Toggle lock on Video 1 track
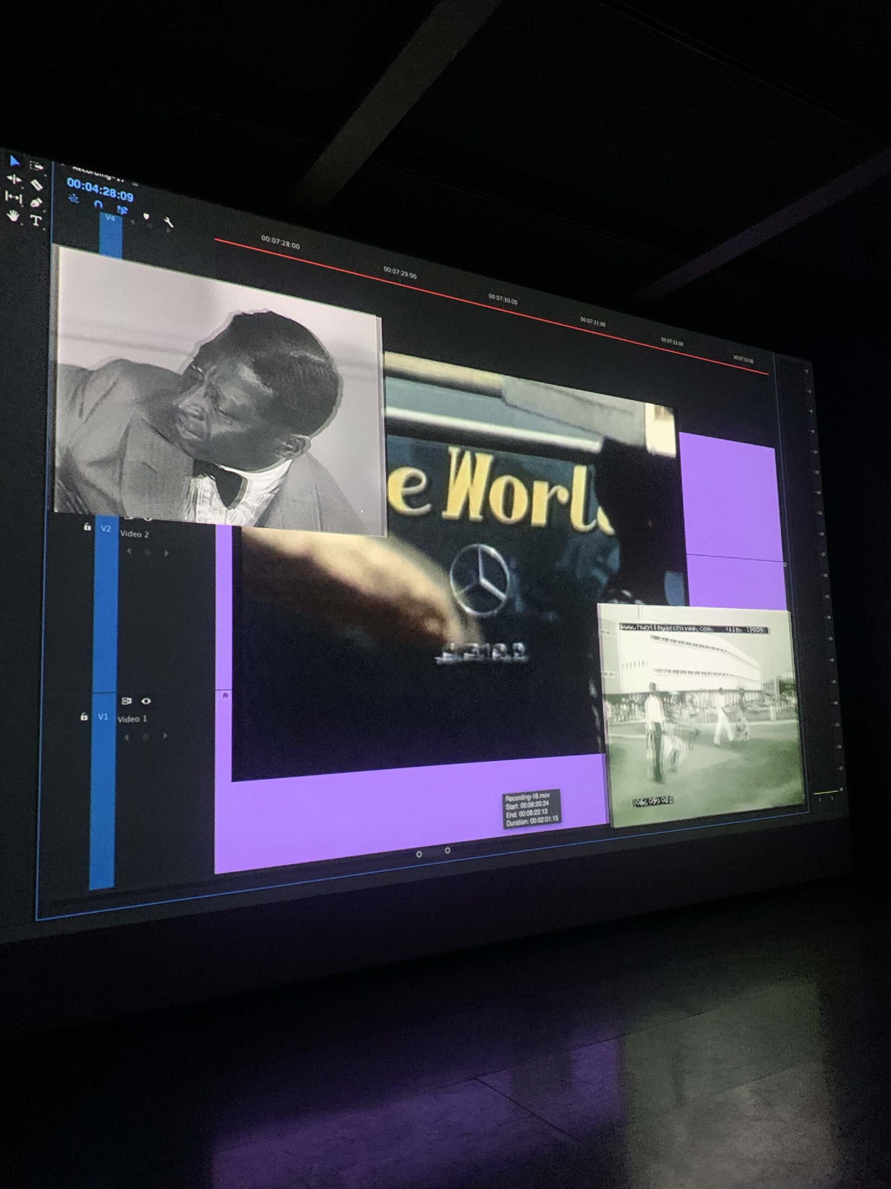 coord(84,717)
